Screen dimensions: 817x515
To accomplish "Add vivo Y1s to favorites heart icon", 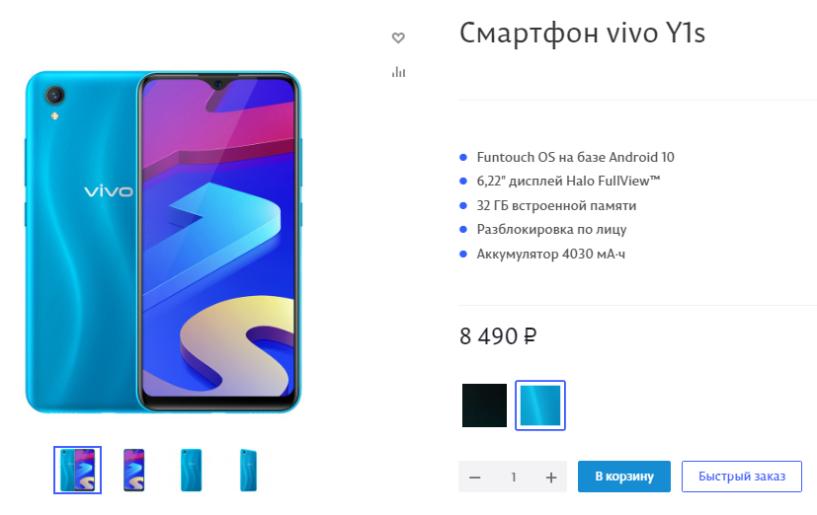I will click(x=398, y=37).
